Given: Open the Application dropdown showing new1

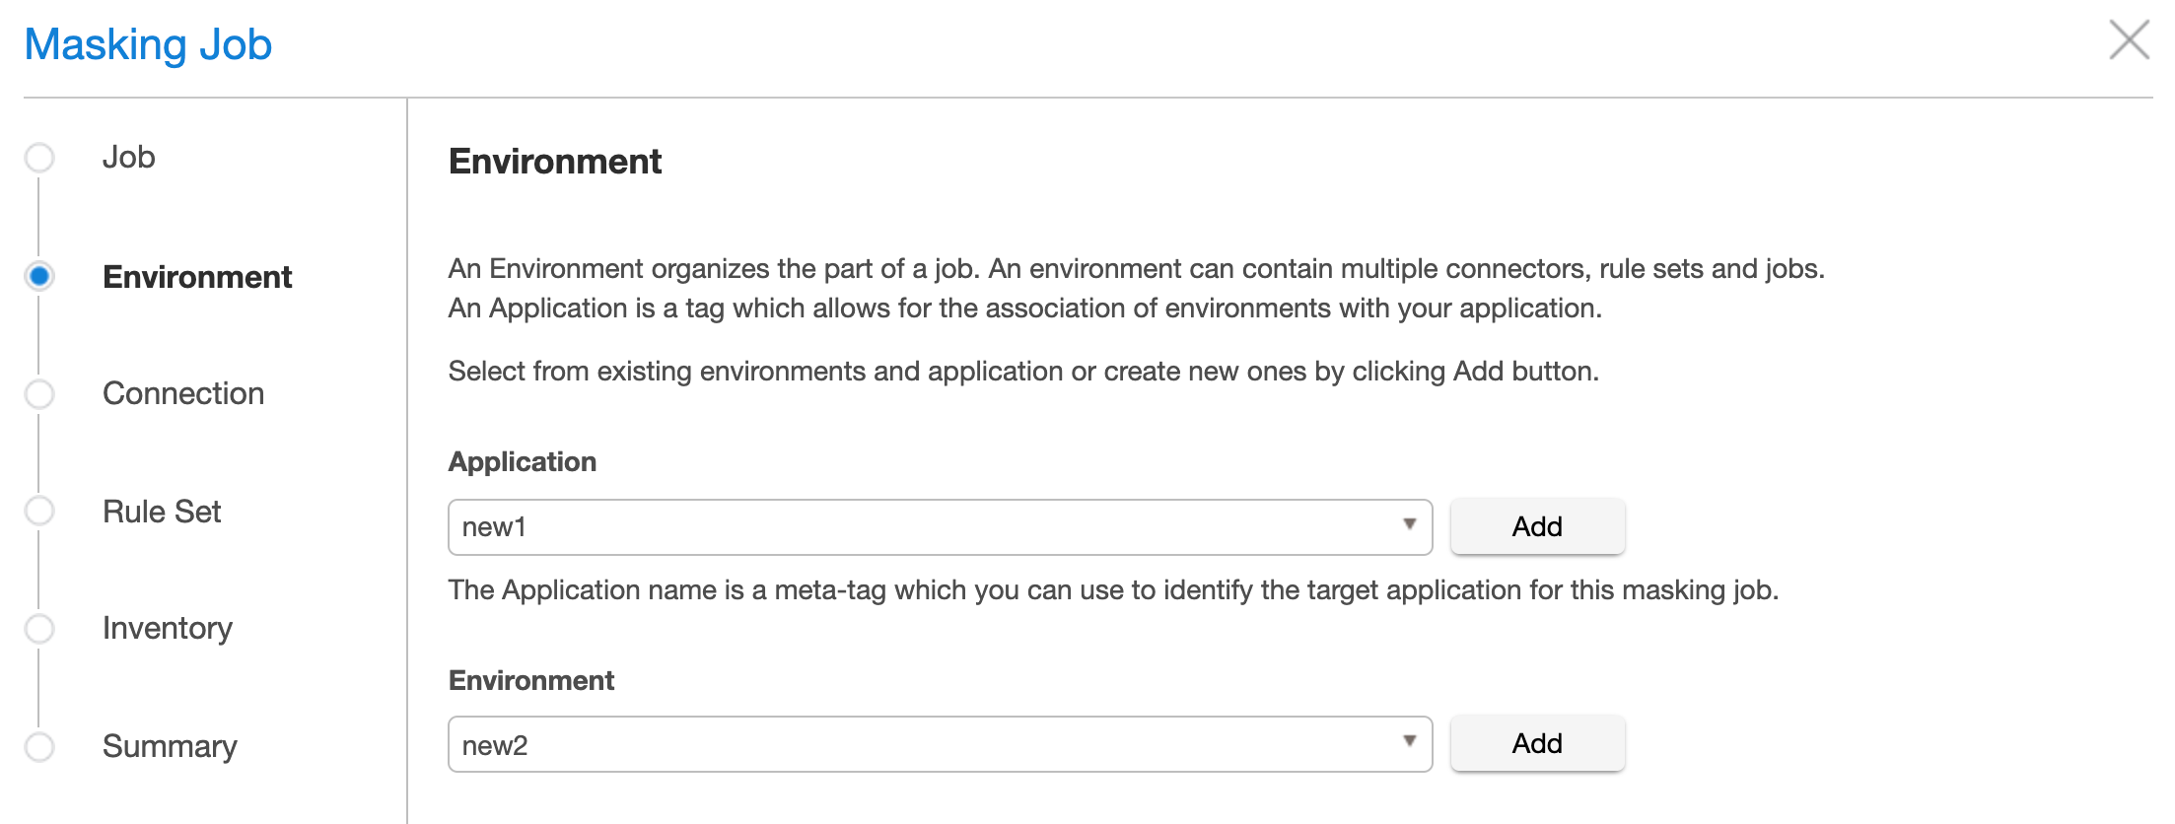Looking at the screenshot, I should click(927, 527).
